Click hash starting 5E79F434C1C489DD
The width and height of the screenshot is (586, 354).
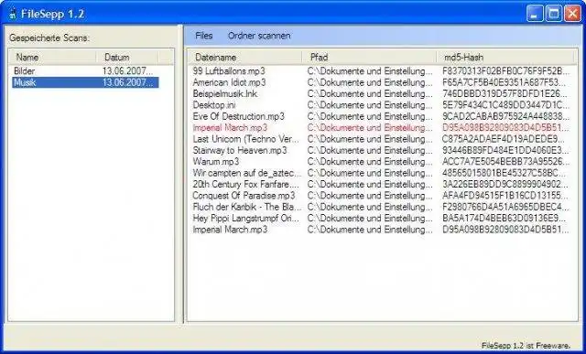(x=505, y=105)
